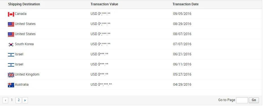Click the US flag dated 08/07/2016
Image resolution: width=264 pixels, height=107 pixels.
[x=11, y=35]
